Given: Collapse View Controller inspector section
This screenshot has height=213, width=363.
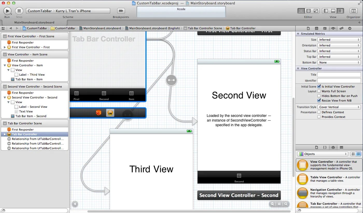Looking at the screenshot, I should pyautogui.click(x=298, y=68).
